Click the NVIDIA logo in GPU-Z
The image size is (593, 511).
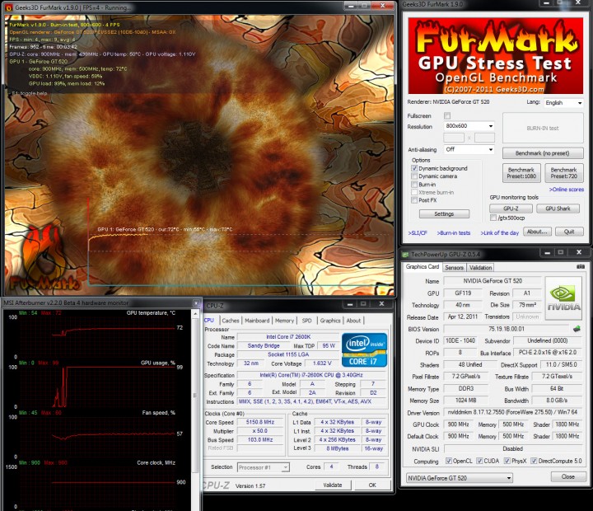(x=563, y=298)
